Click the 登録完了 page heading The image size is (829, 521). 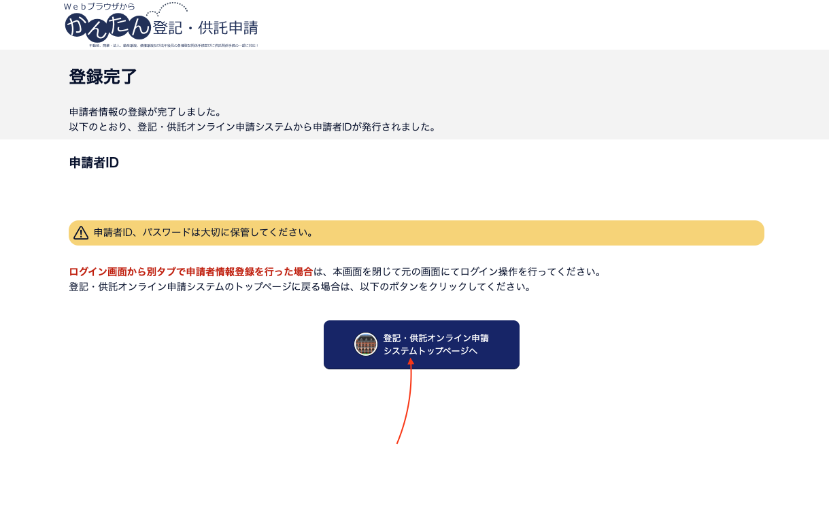pos(103,77)
